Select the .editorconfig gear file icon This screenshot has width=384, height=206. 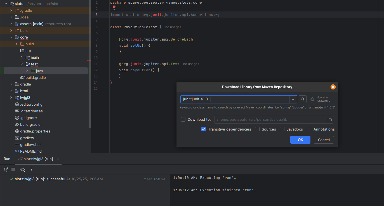[x=17, y=104]
